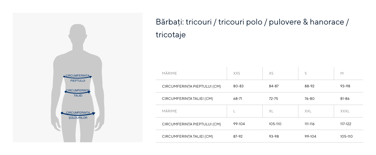Select the 72-75 waist value for XS
Viewport: 376px width, 155px height.
pos(273,99)
